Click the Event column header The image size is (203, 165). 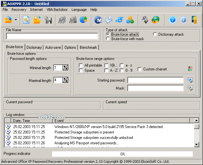[x=121, y=121]
